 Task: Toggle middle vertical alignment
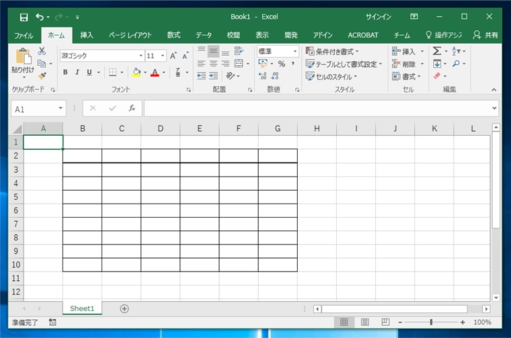coord(213,51)
